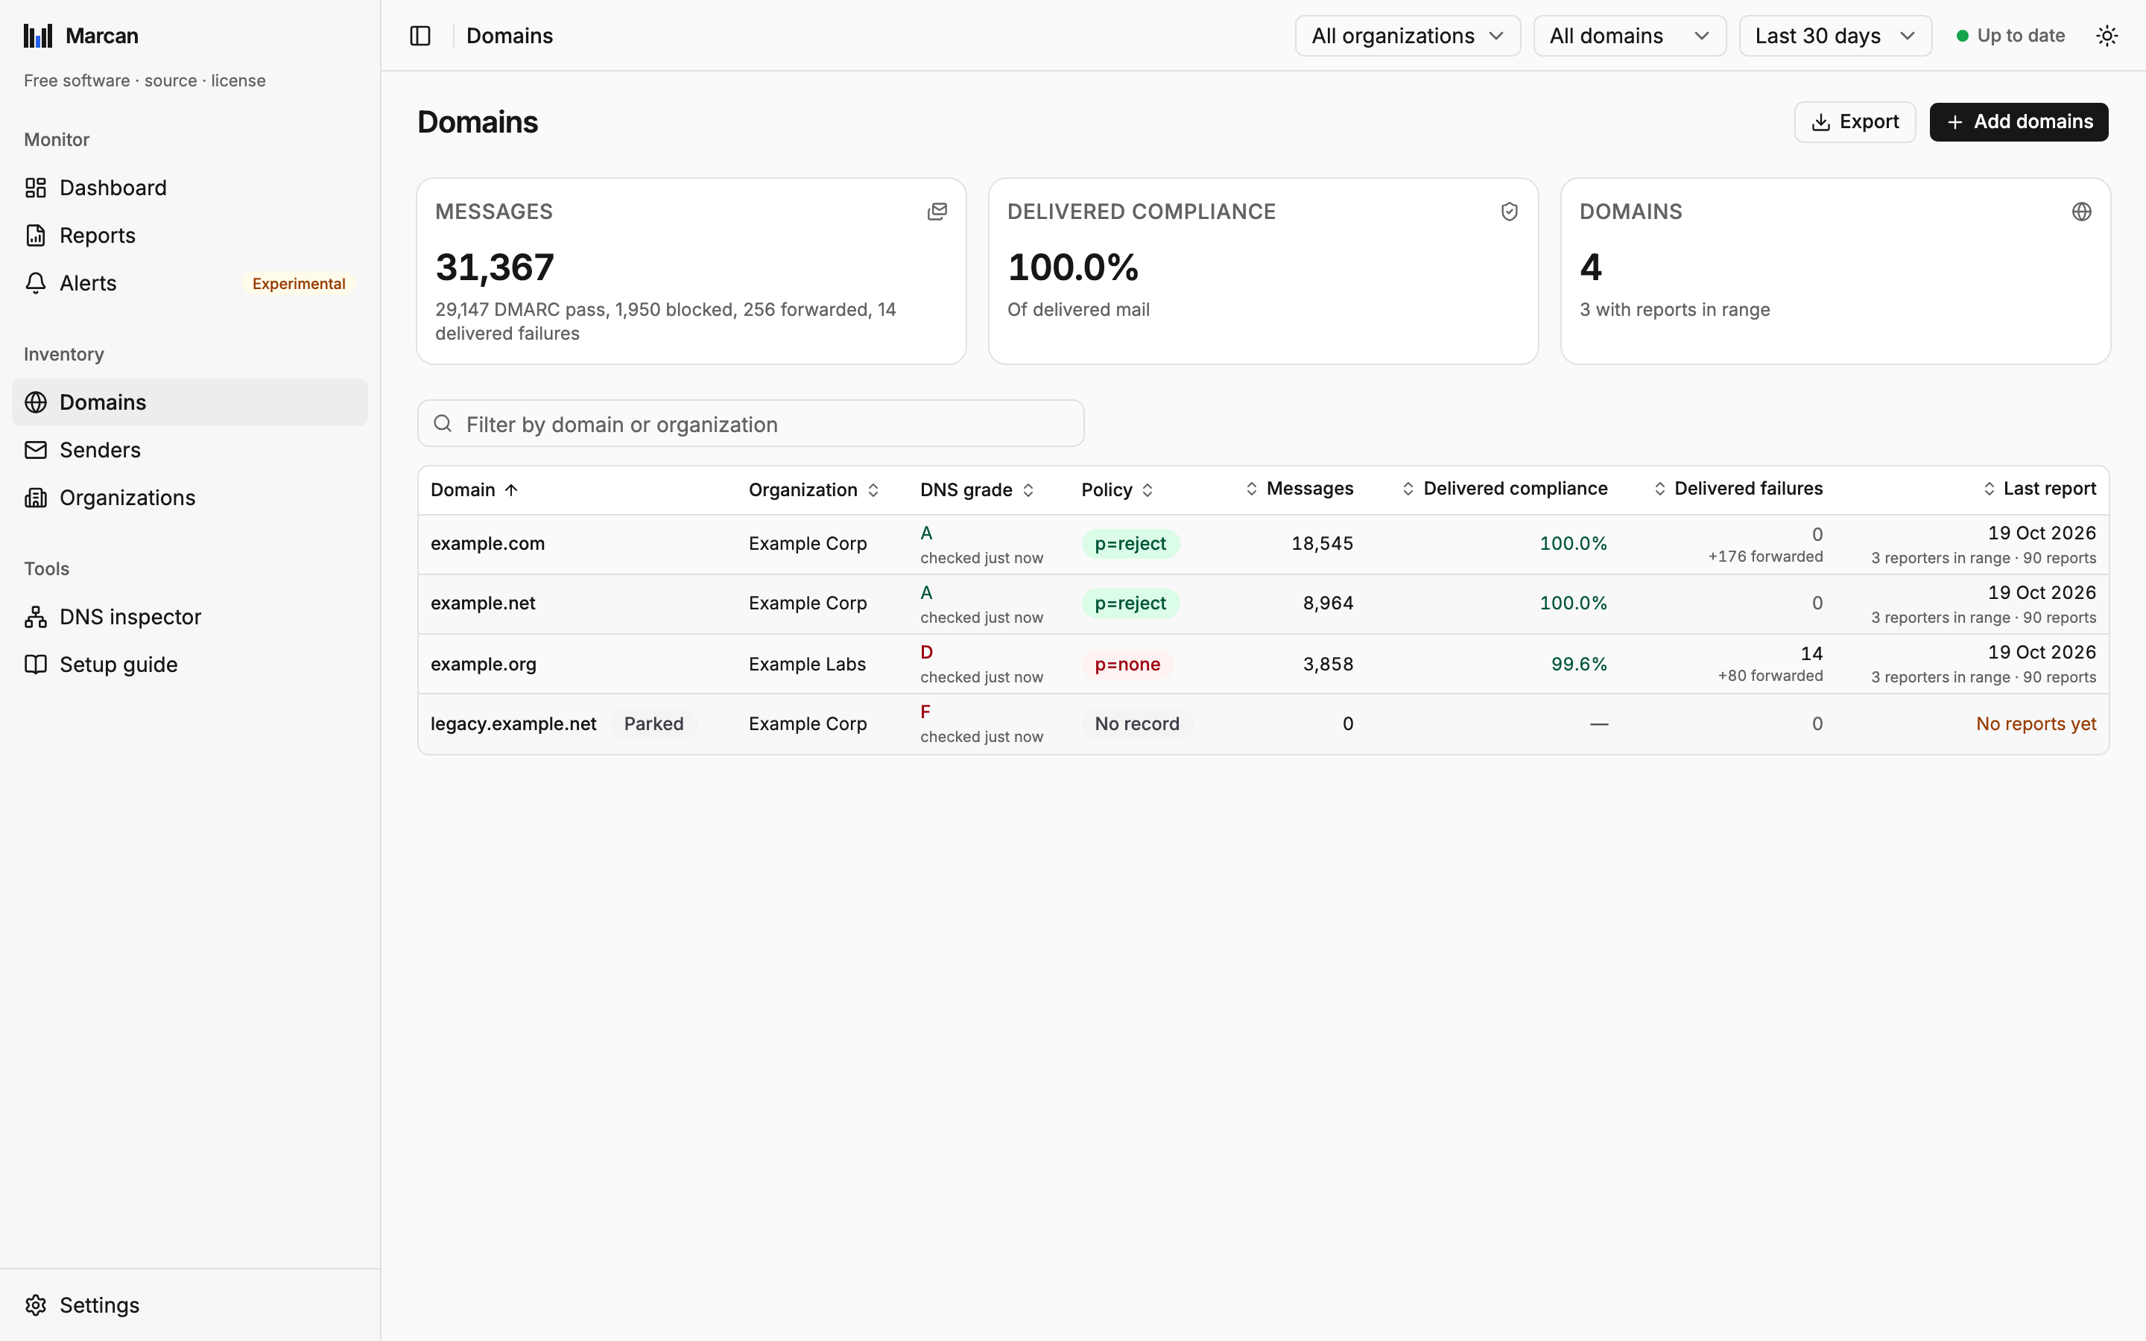Click the Reports document icon
2146x1341 pixels.
click(x=36, y=235)
